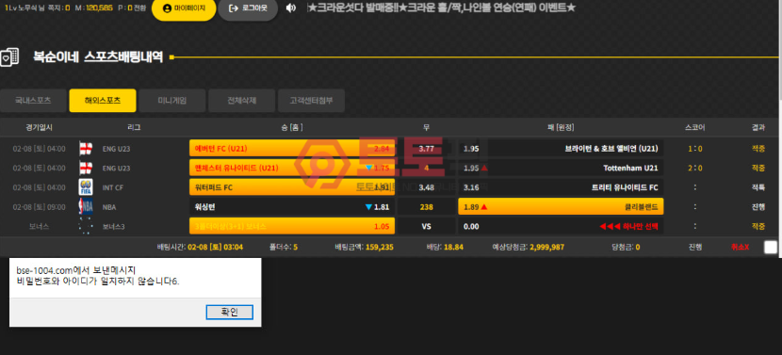This screenshot has width=782, height=355.
Task: Click the 하나만 선택 bonus cell
Action: tap(562, 226)
